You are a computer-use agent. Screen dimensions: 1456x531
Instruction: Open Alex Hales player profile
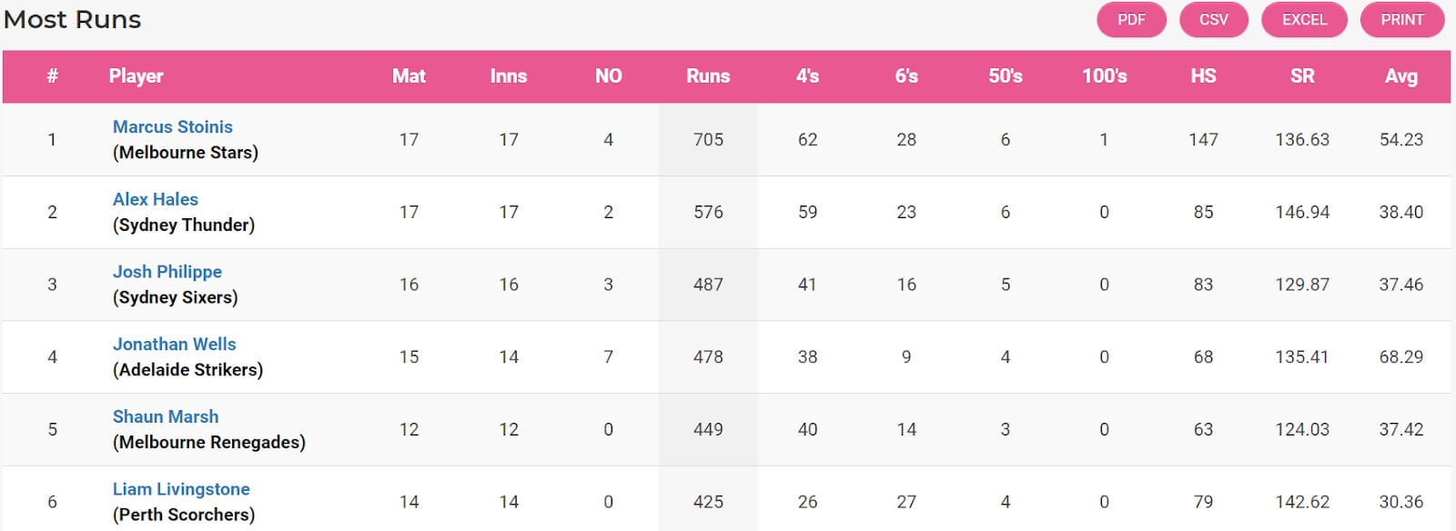coord(155,200)
